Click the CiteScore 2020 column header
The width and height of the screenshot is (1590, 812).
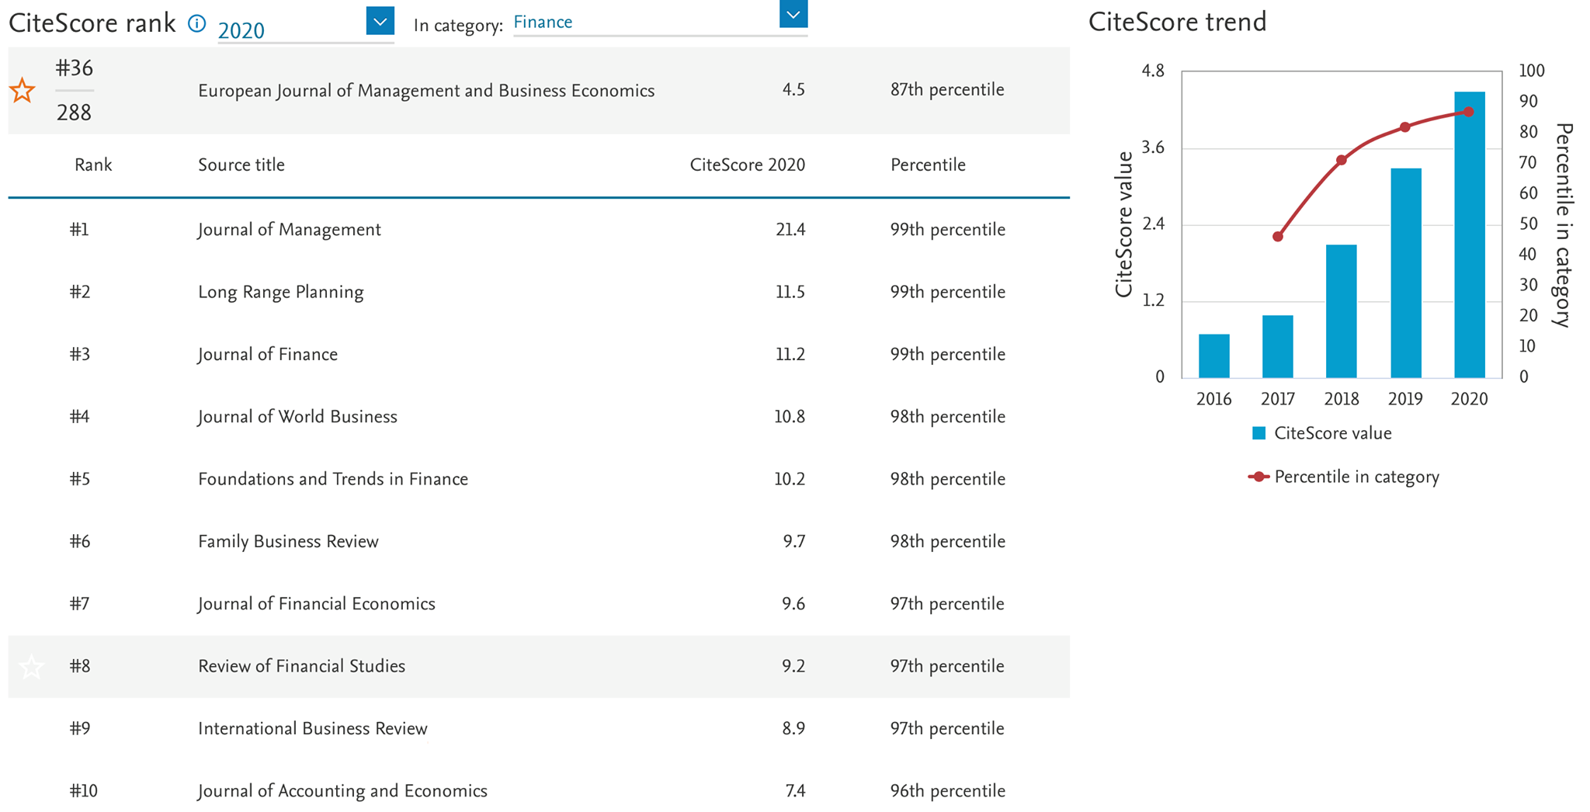[747, 165]
